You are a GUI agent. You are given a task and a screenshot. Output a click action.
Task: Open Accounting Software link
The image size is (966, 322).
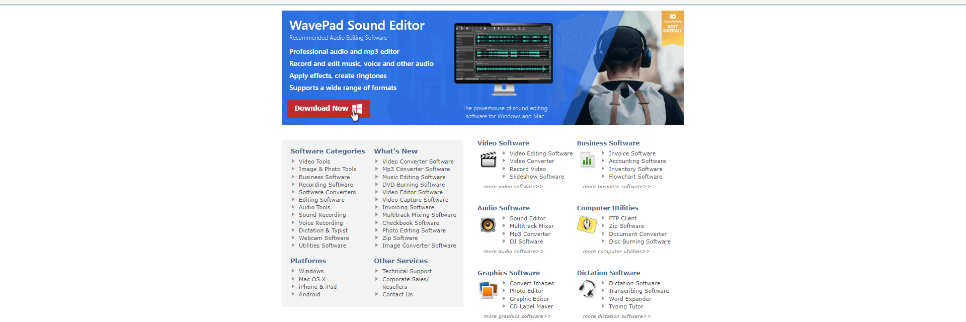(637, 161)
